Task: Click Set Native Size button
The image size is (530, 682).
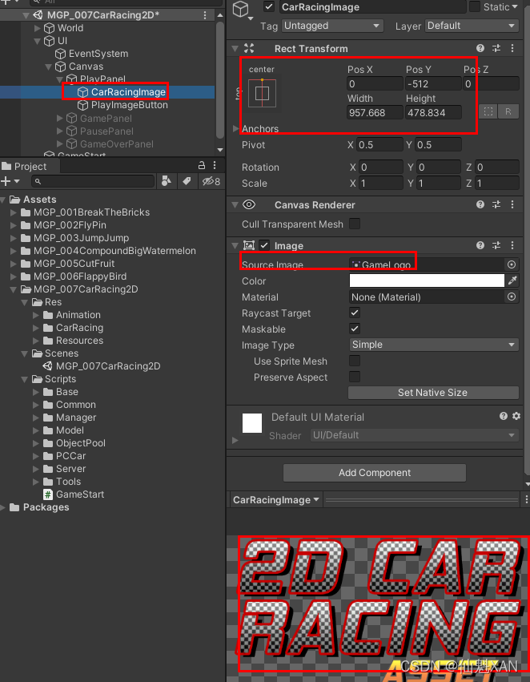Action: (x=433, y=393)
